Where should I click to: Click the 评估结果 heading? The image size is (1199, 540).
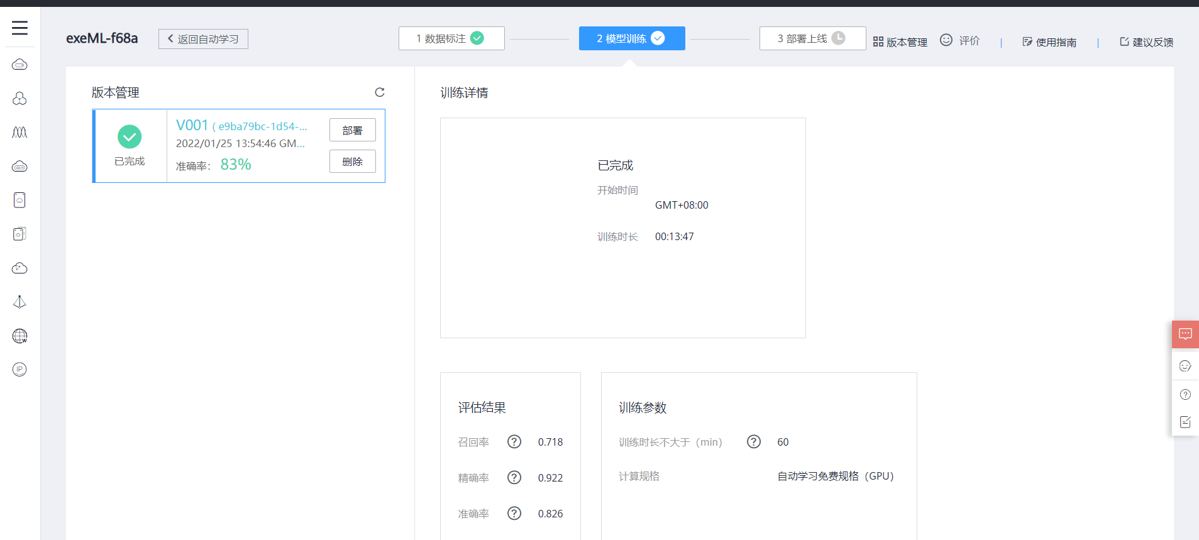(x=482, y=407)
